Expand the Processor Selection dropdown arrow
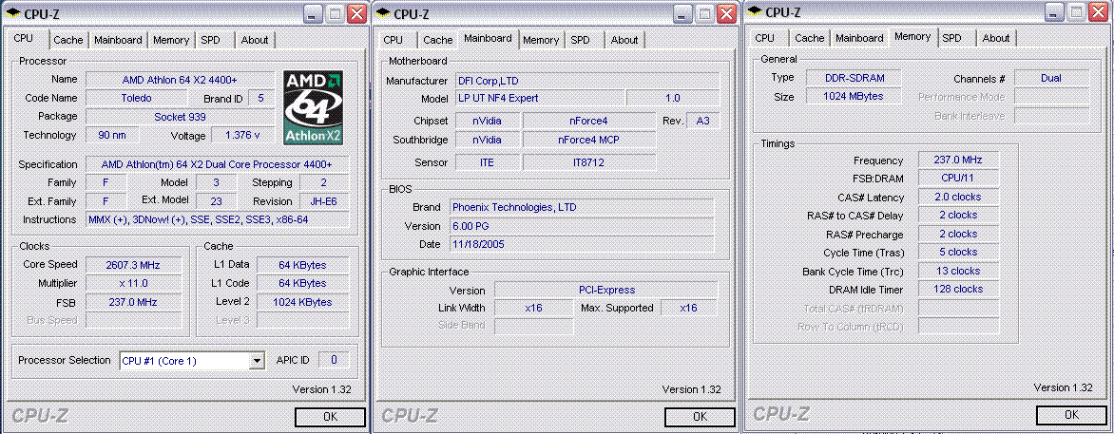Viewport: 1114px width, 434px height. (257, 361)
